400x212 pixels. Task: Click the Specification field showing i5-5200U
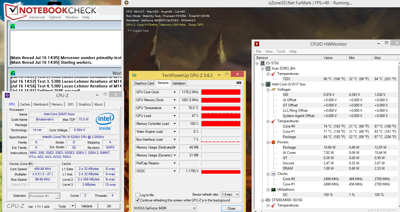pos(73,137)
